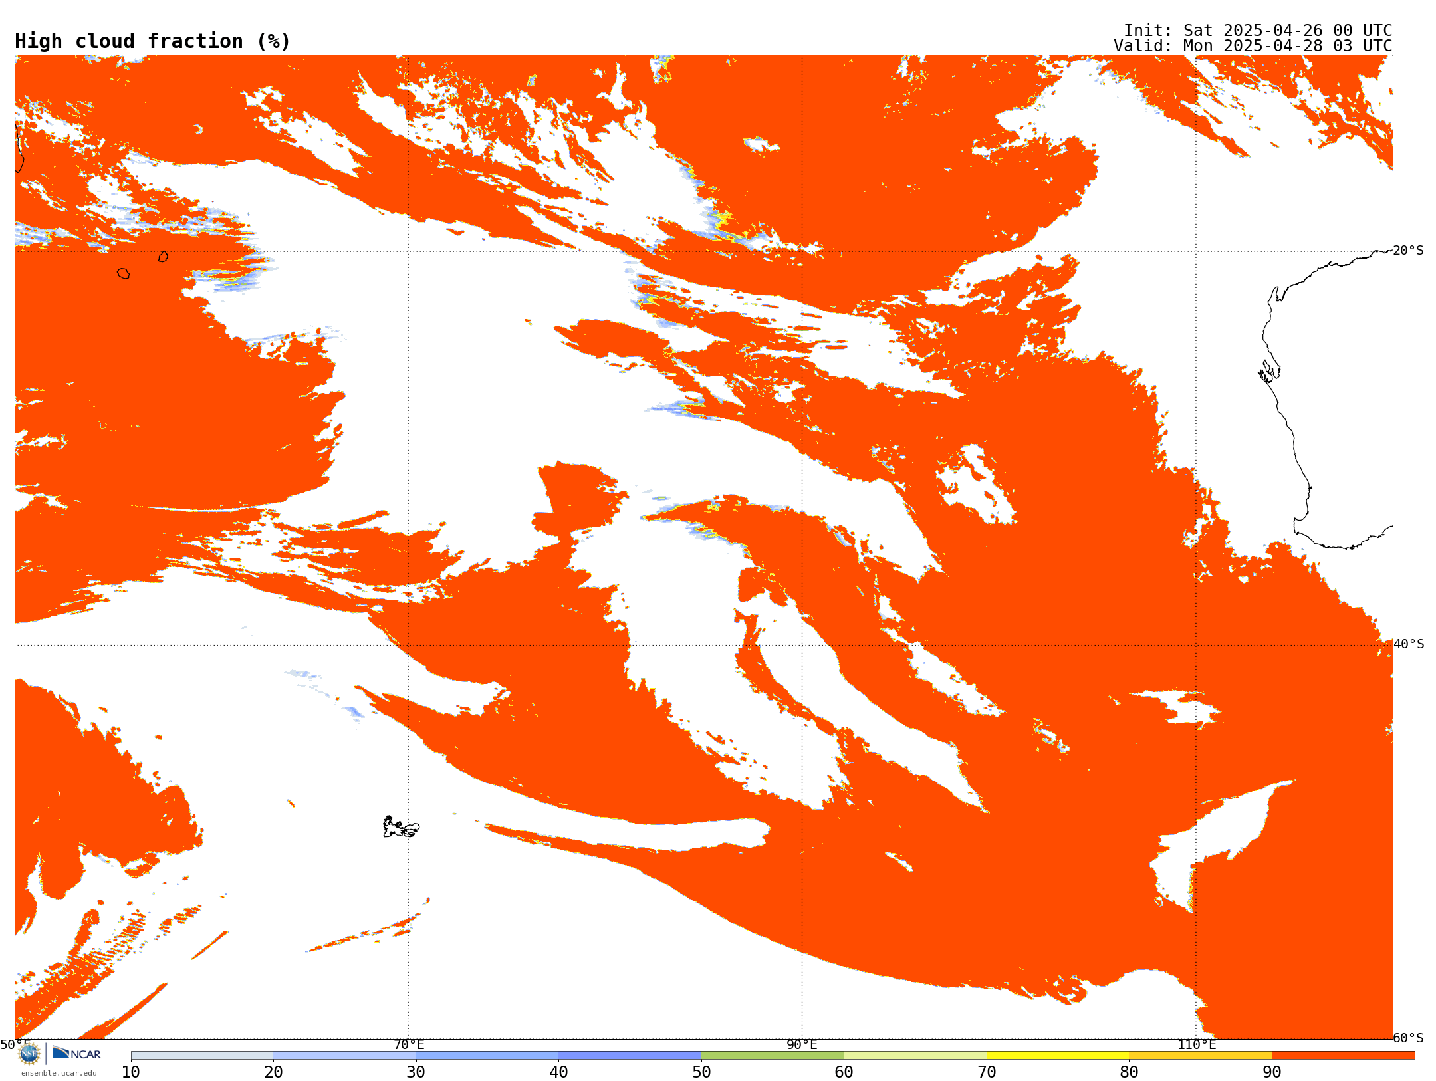Click the amber 80-90 colorbar segment
Screen dimensions: 1436x1081
(1201, 1056)
